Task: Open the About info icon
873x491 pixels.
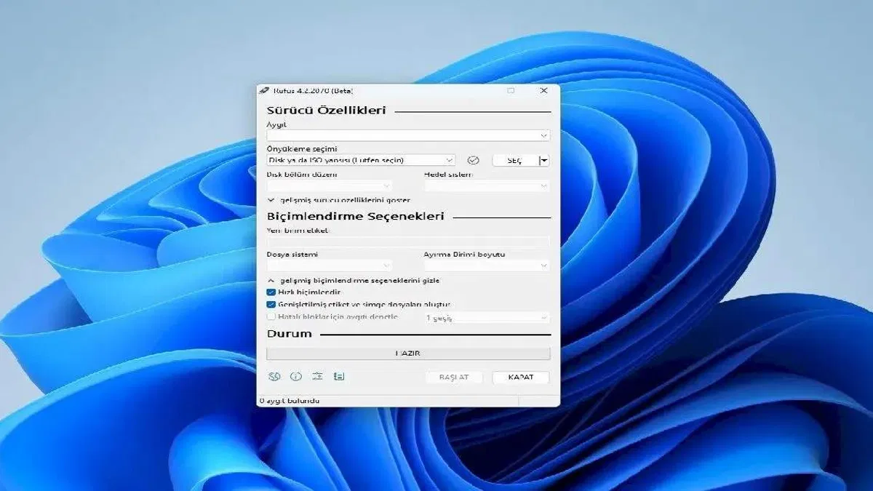Action: 296,377
